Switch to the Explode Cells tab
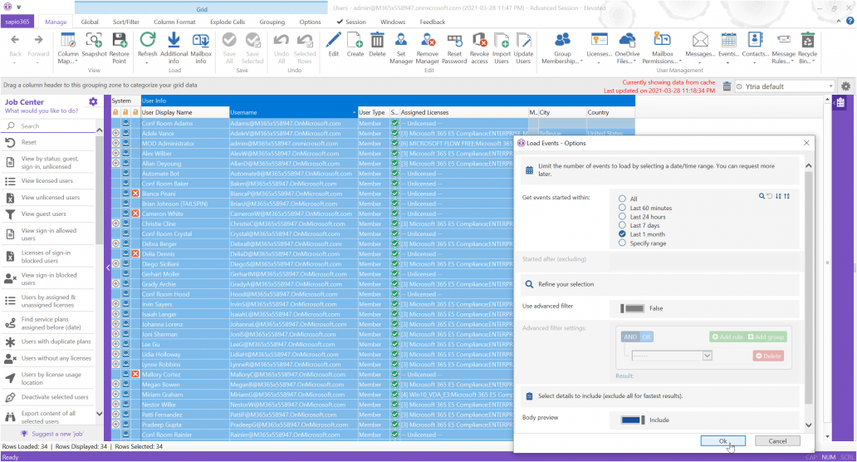The image size is (857, 462). (x=228, y=22)
